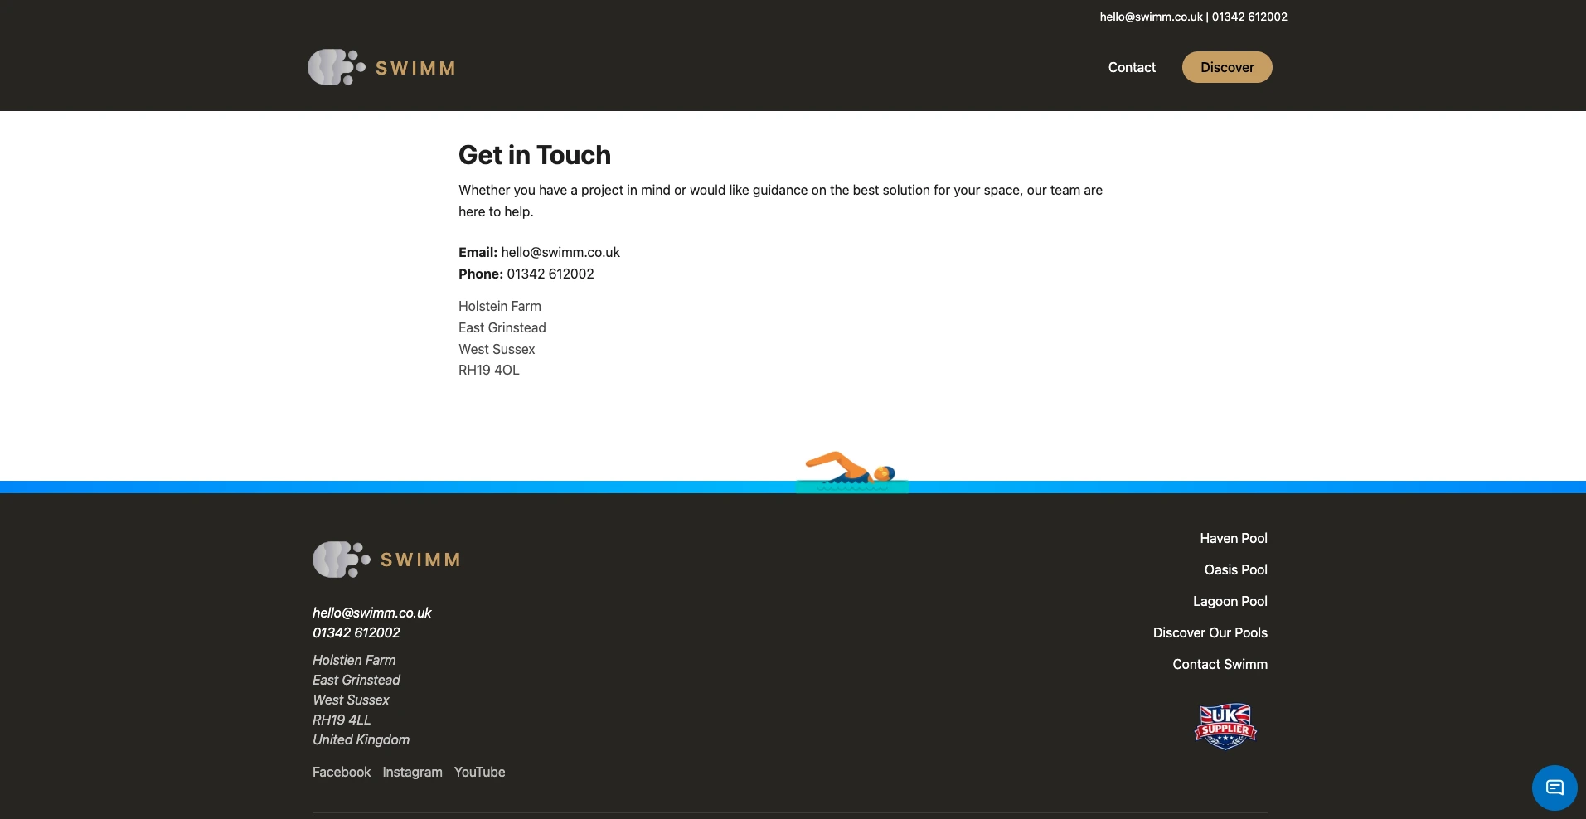
Task: Open the Discover Our Pools footer link
Action: [x=1210, y=632]
